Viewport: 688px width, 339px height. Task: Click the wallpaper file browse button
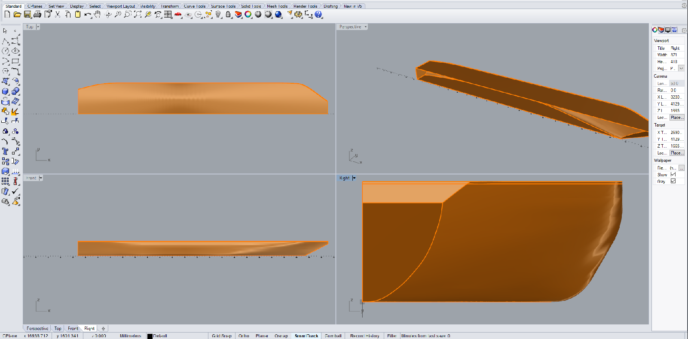[x=681, y=168]
